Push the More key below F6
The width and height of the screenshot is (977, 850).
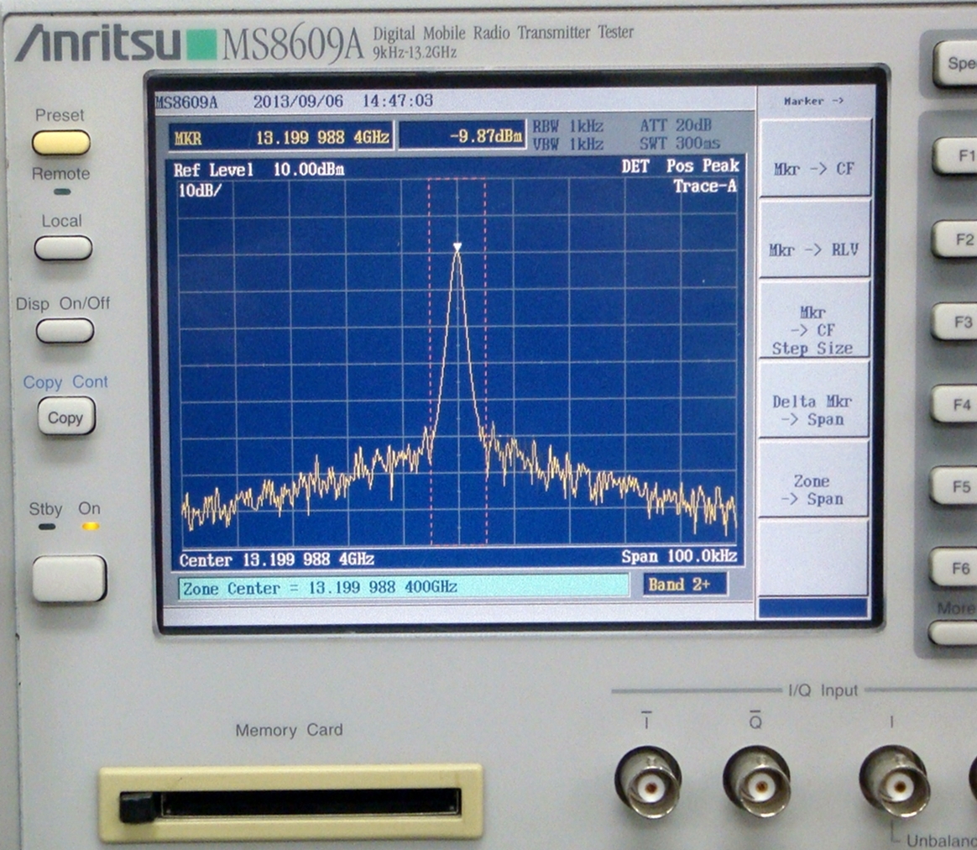pyautogui.click(x=953, y=633)
